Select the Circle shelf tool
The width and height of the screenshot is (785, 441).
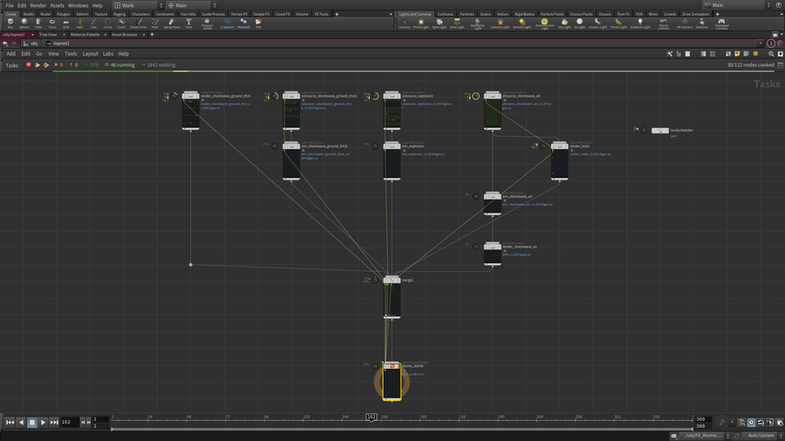pyautogui.click(x=107, y=24)
